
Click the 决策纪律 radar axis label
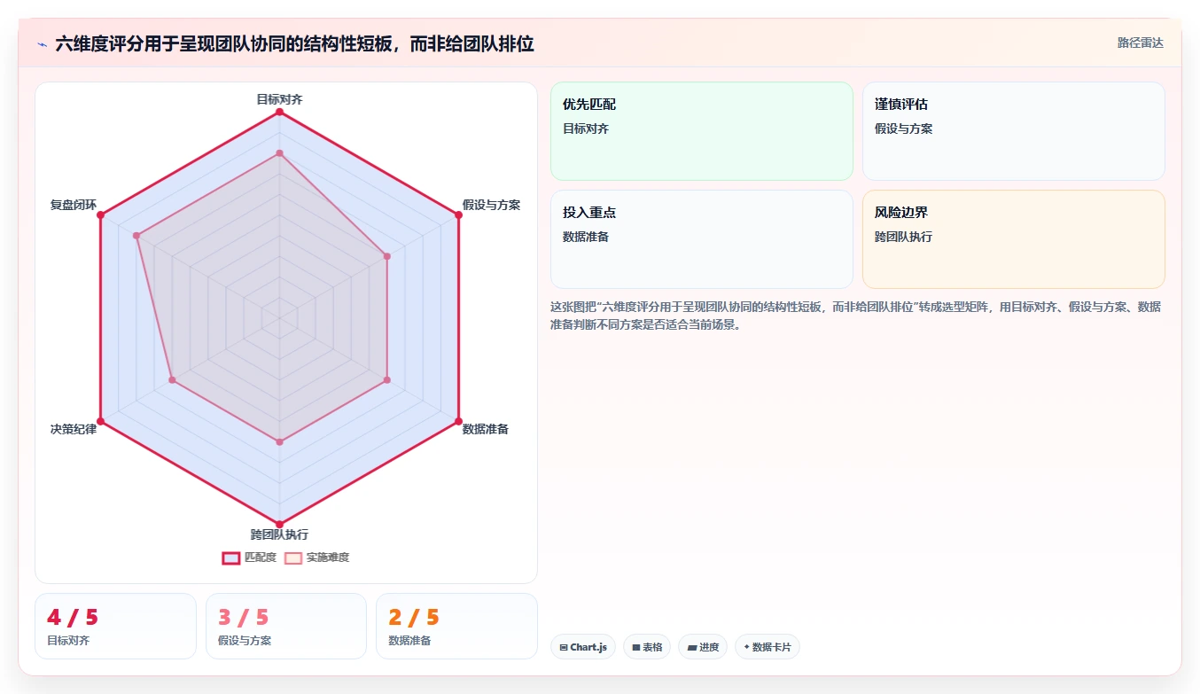[x=74, y=429]
